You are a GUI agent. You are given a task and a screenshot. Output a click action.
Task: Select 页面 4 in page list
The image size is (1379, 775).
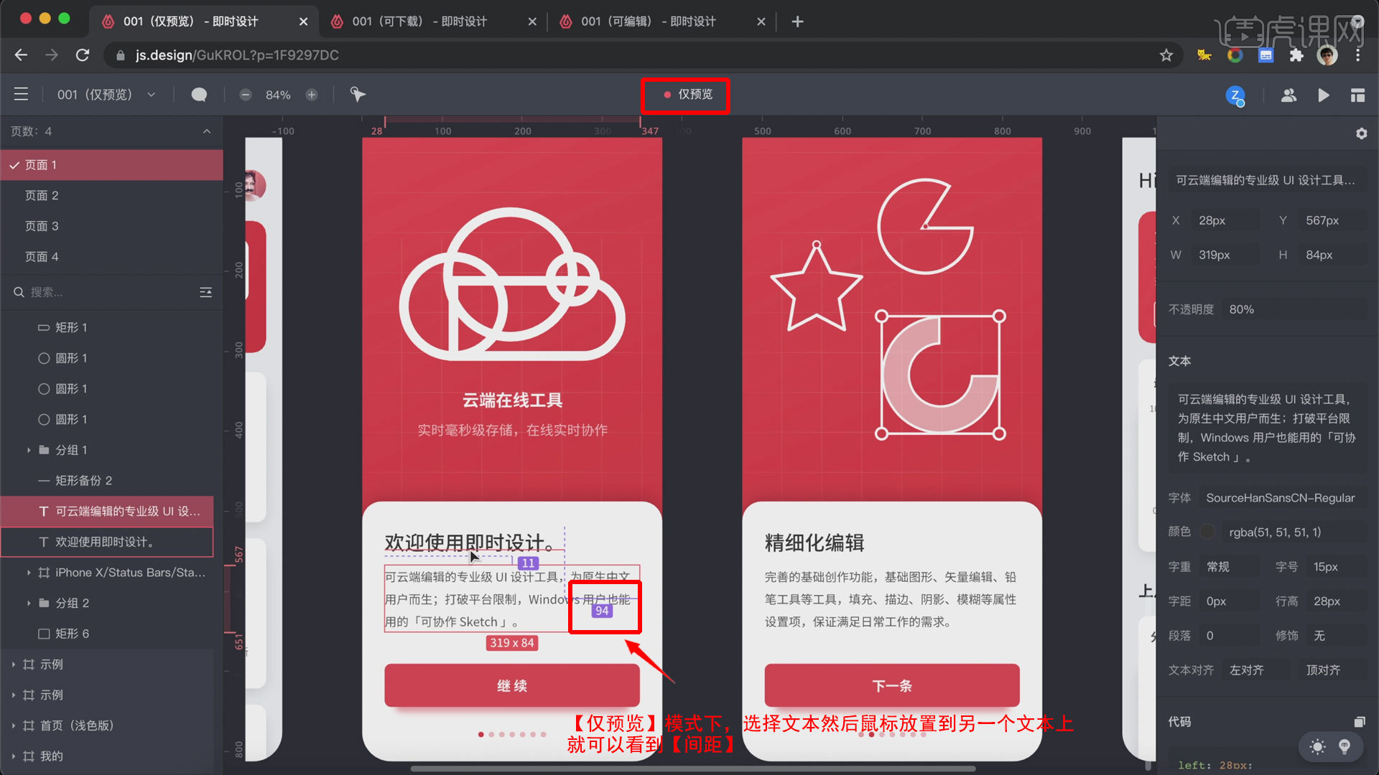click(111, 256)
